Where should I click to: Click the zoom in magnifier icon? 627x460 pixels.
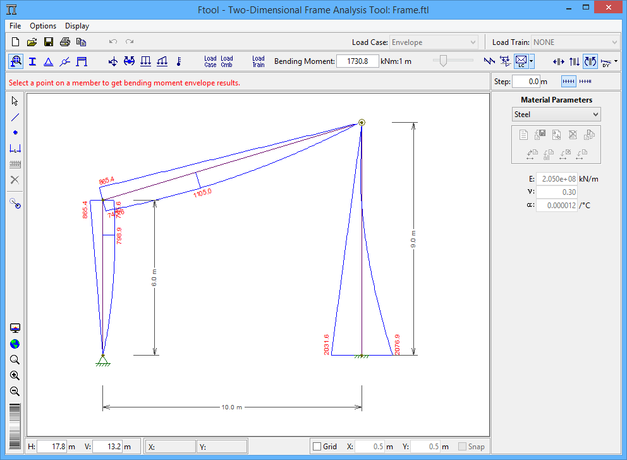tap(15, 375)
